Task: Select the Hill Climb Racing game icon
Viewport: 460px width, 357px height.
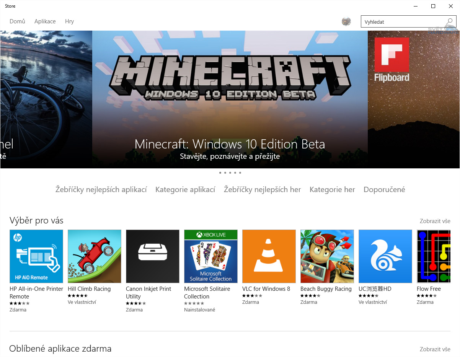Action: coord(94,256)
